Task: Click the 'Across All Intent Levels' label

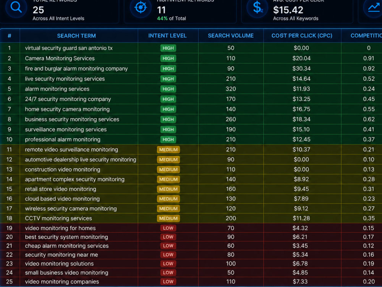Action: coord(58,18)
